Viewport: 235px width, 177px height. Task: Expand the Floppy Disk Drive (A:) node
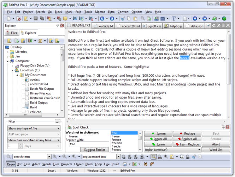point(12,66)
